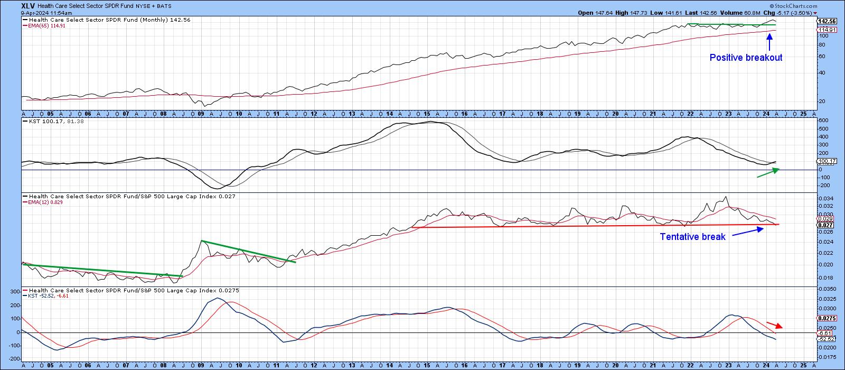The height and width of the screenshot is (370, 845).
Task: Select the 15 year label under the price panel
Action: pyautogui.click(x=427, y=114)
